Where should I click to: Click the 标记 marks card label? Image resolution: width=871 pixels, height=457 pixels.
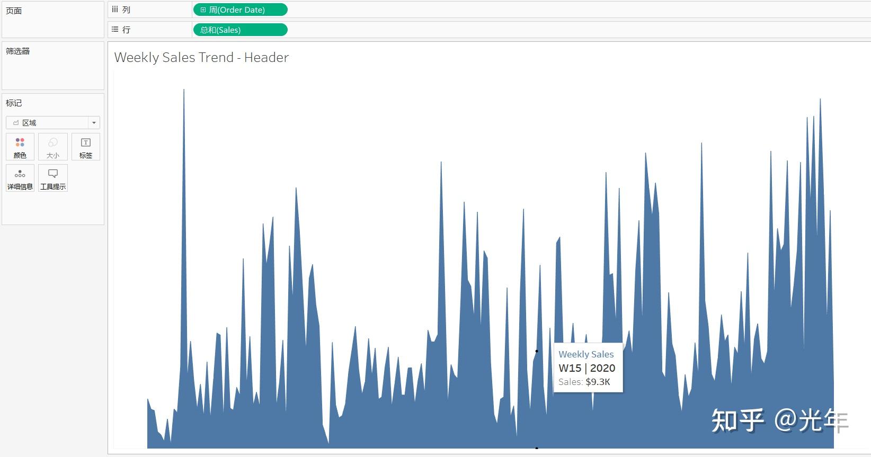tap(14, 103)
